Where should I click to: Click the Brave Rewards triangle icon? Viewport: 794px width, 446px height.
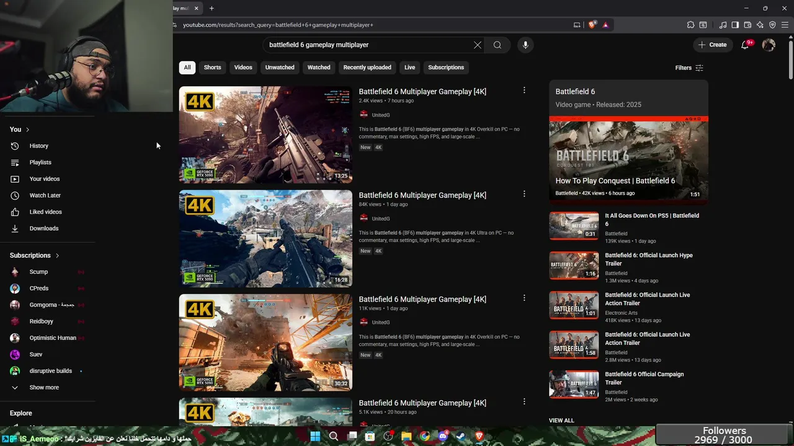click(x=605, y=25)
